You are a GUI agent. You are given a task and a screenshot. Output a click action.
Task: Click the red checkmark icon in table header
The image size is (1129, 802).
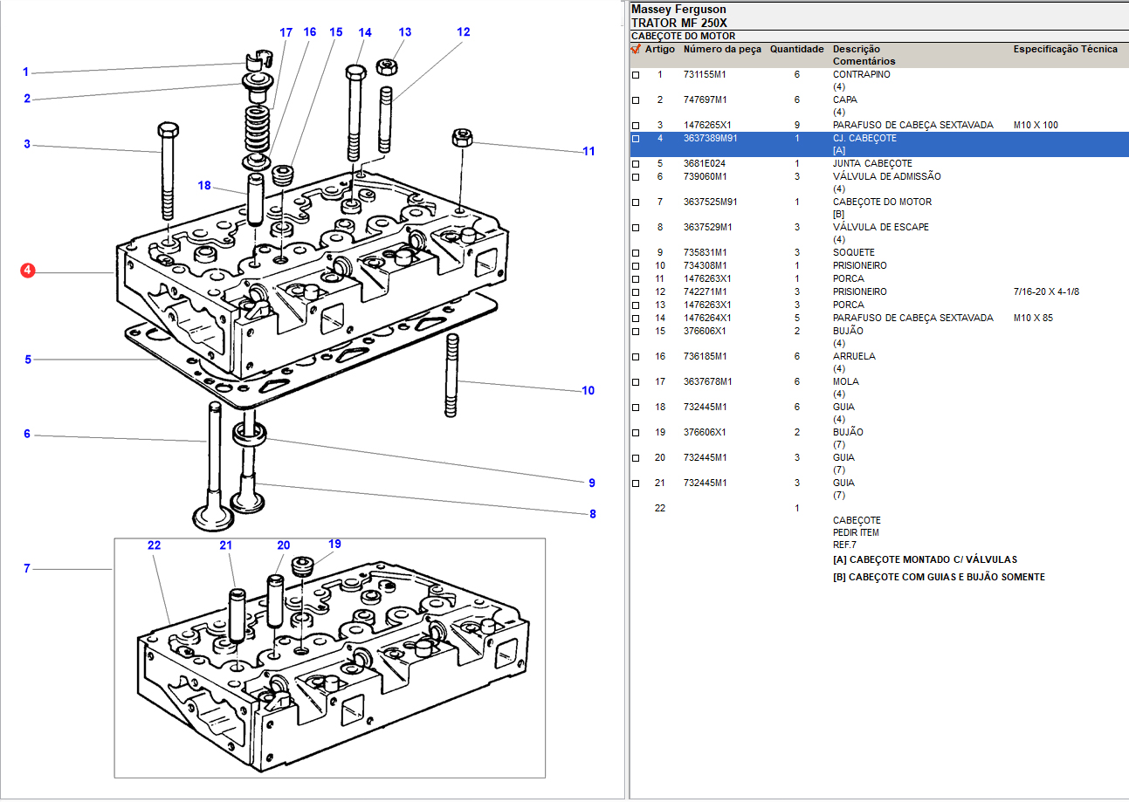click(636, 50)
